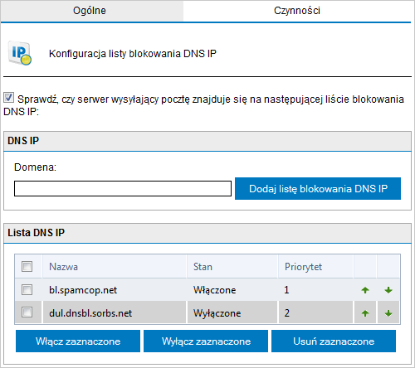Click priority value 2 for dul.dnsbl.sorbs.net
Screen dimensions: 415x368
(x=315, y=313)
